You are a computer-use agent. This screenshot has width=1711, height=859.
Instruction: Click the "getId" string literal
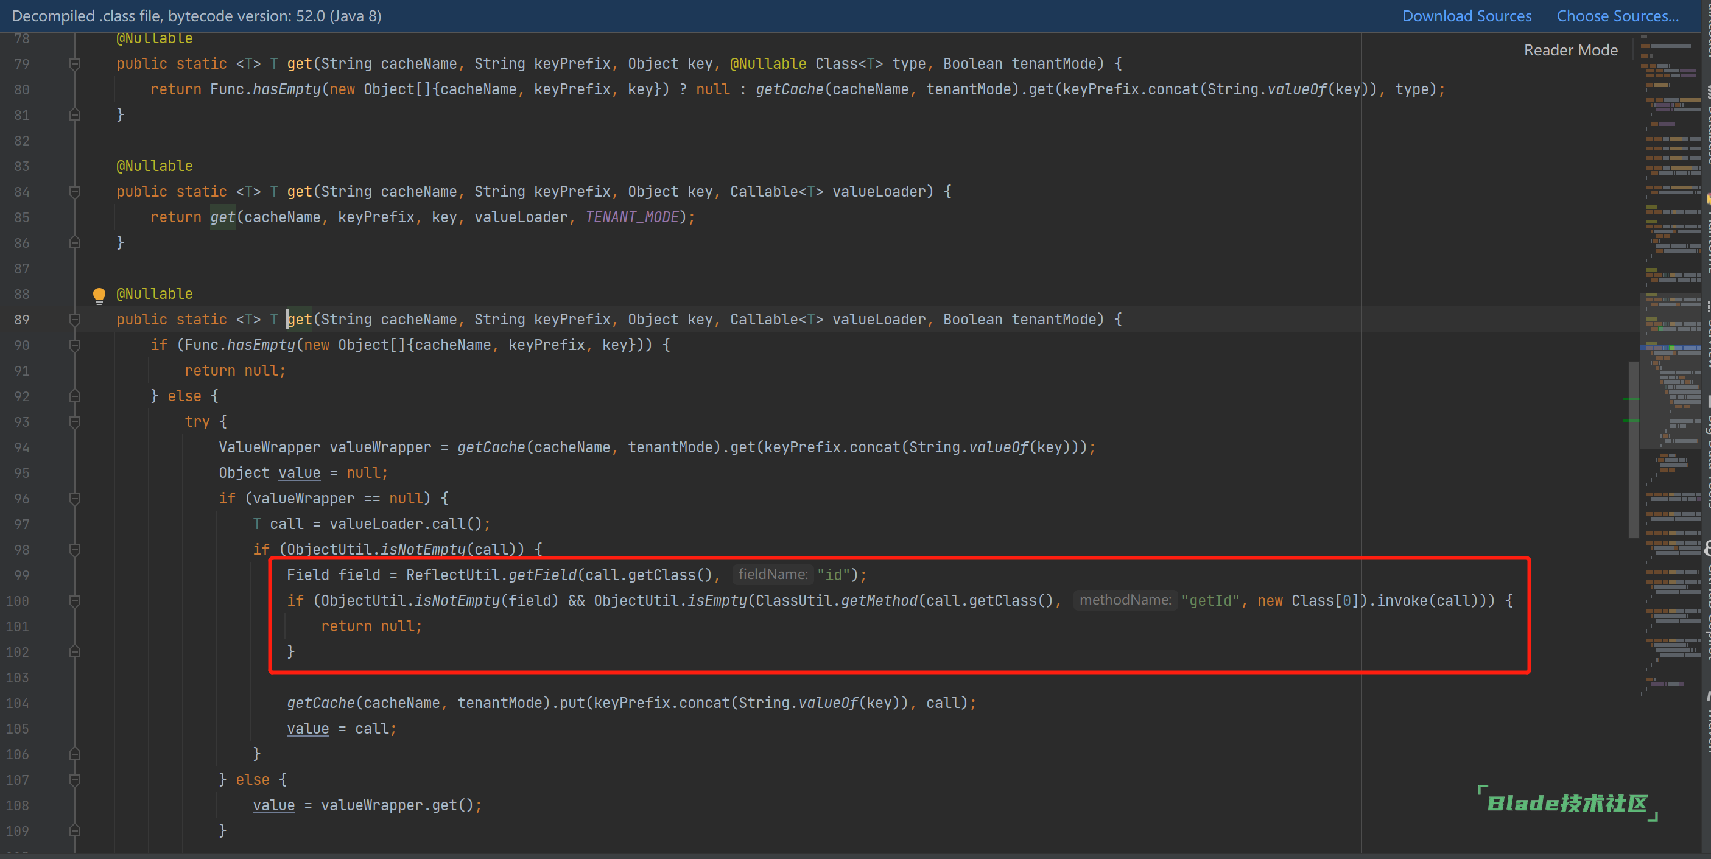click(x=1210, y=601)
